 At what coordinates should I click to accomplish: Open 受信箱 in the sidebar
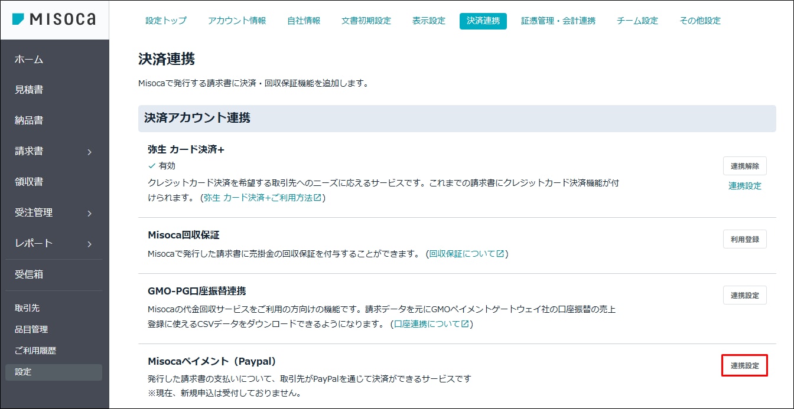29,274
